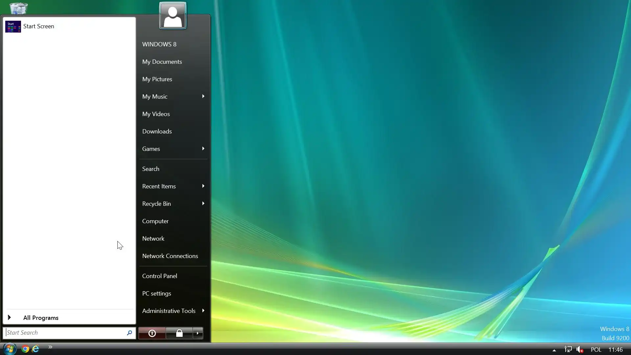
Task: Open Recycle Bin on desktop
Action: (x=18, y=7)
